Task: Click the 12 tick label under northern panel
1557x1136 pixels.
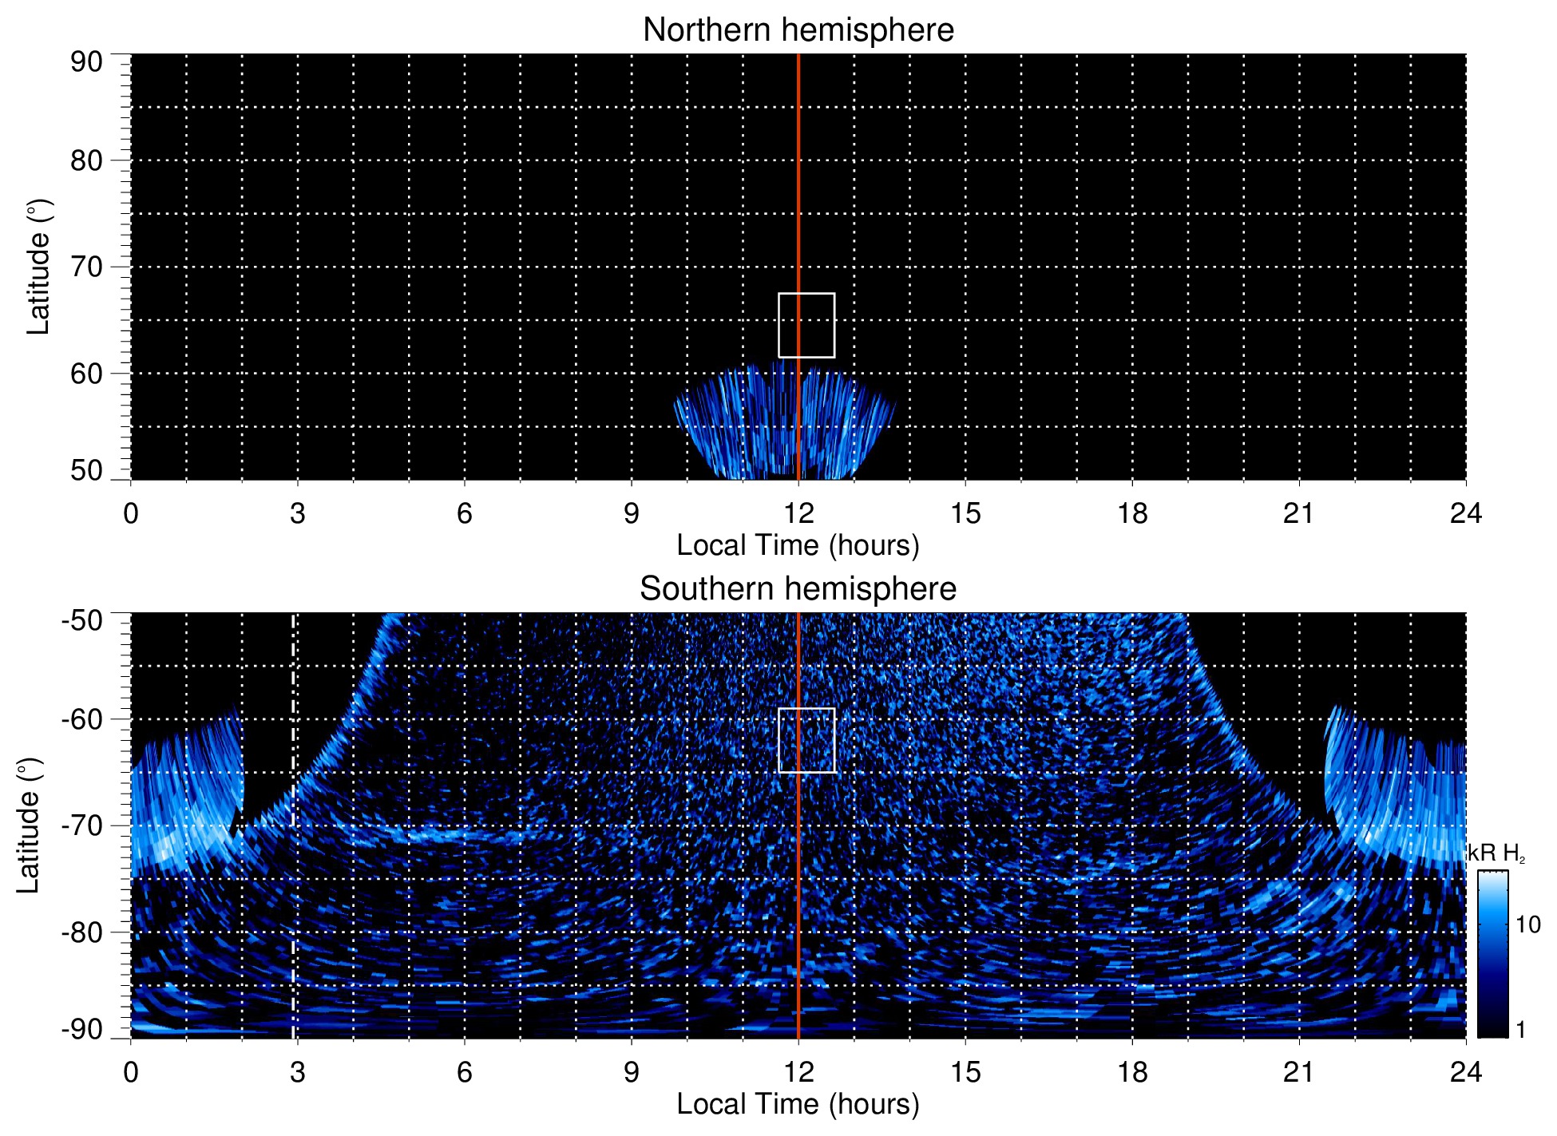Action: point(798,513)
